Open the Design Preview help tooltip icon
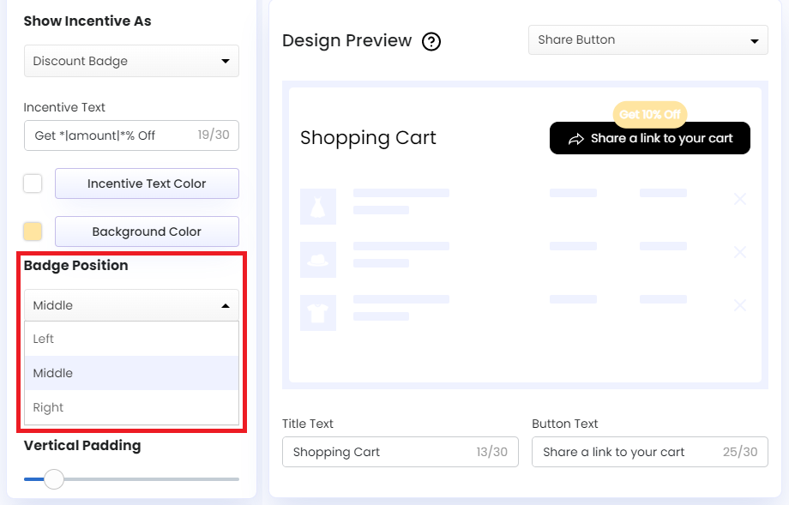This screenshot has width=789, height=505. click(431, 40)
